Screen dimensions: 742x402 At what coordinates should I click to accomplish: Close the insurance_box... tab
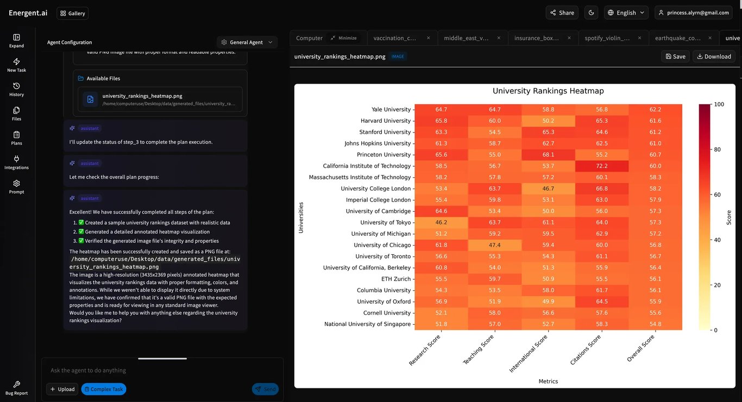(569, 38)
